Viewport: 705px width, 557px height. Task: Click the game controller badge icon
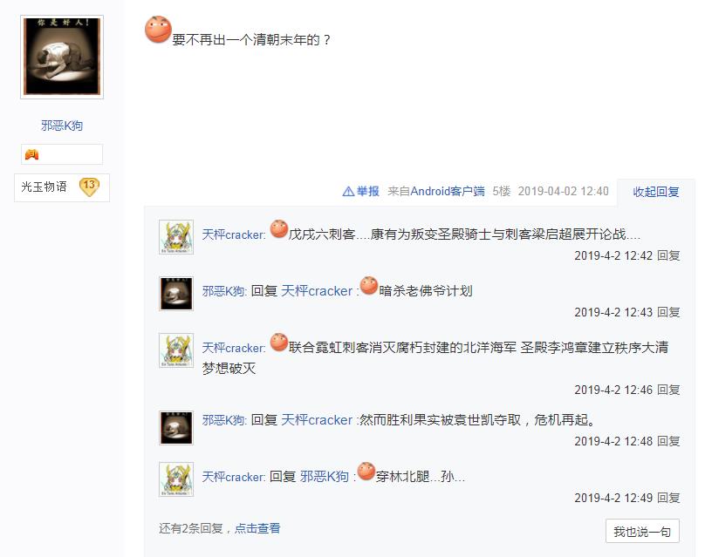[x=32, y=154]
